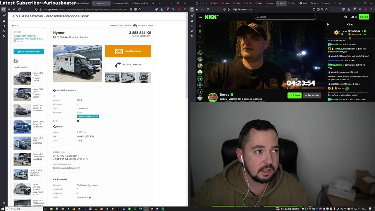
Task: Click 'Novby' channel name link
Action: 224,95
